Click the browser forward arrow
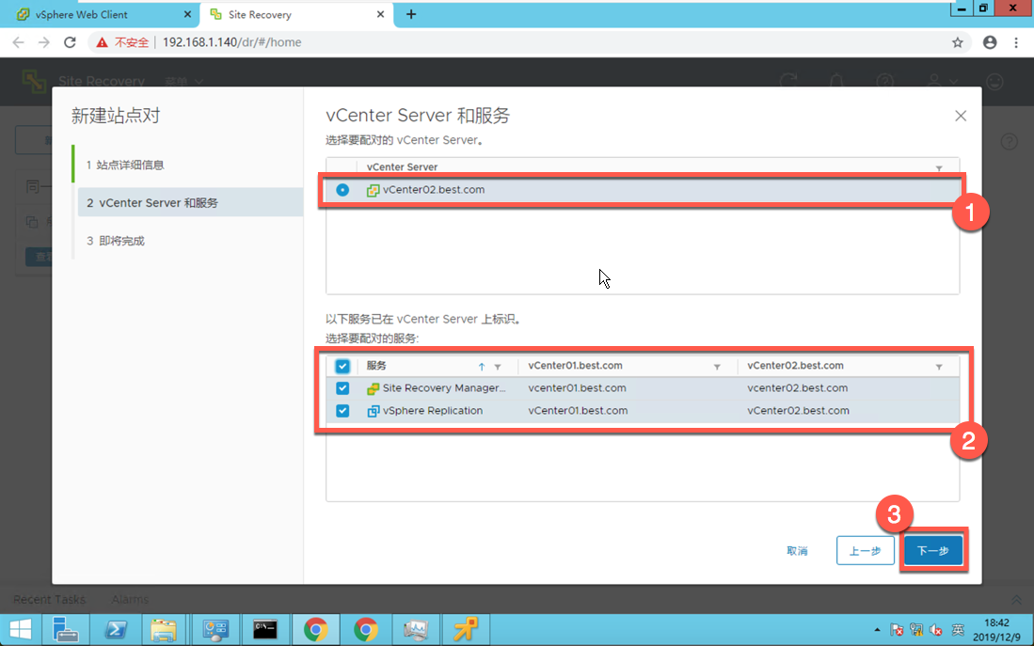This screenshot has height=646, width=1034. [x=43, y=42]
